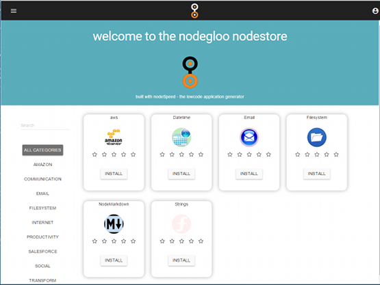This screenshot has width=380, height=285.
Task: Install the Strings node
Action: pos(181,260)
